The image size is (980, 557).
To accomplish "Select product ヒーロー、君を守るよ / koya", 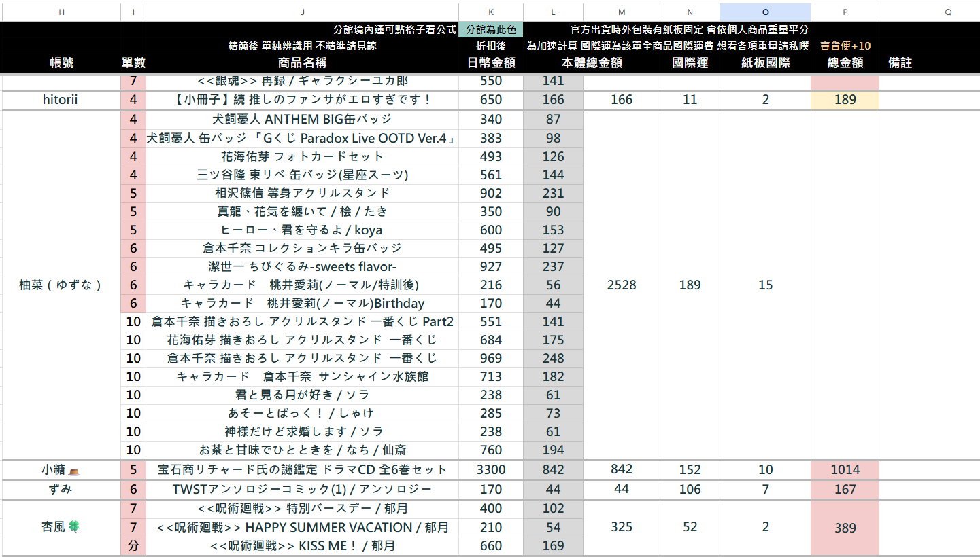I will [x=302, y=230].
